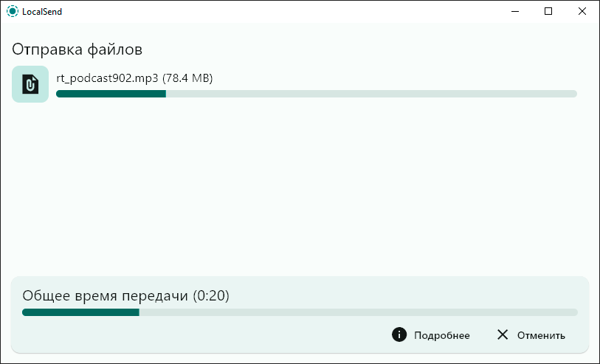
Task: Minimize the LocalSend window
Action: pyautogui.click(x=514, y=11)
